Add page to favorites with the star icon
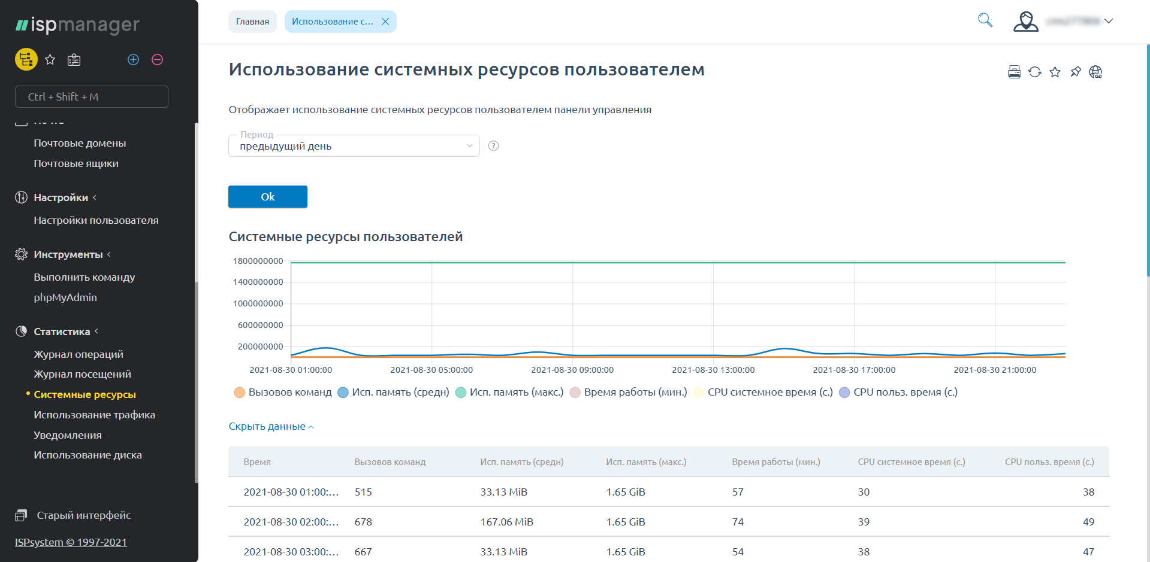This screenshot has height=562, width=1150. (x=1055, y=72)
